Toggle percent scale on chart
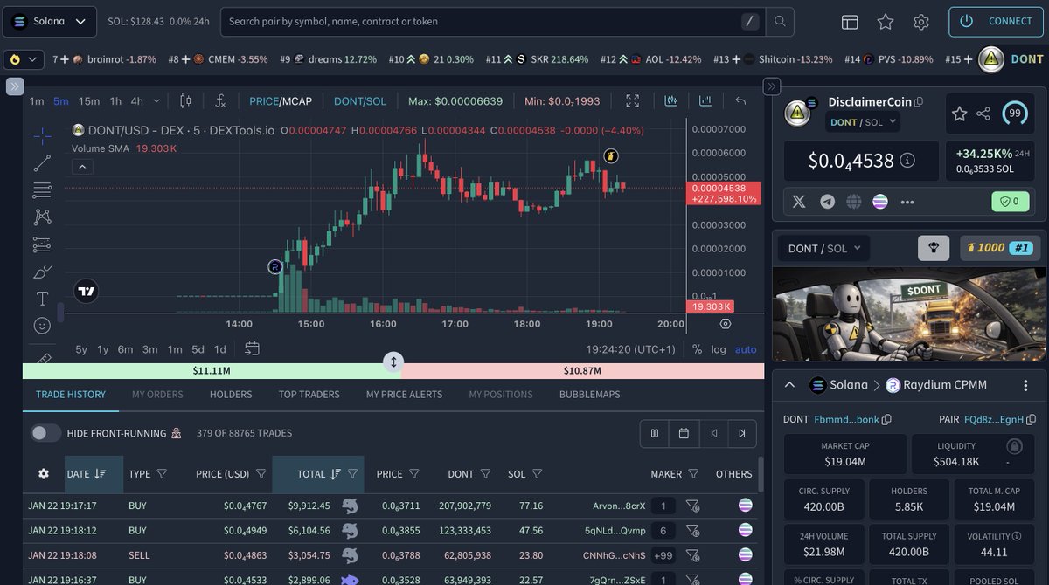Viewport: 1049px width, 585px height. point(697,349)
